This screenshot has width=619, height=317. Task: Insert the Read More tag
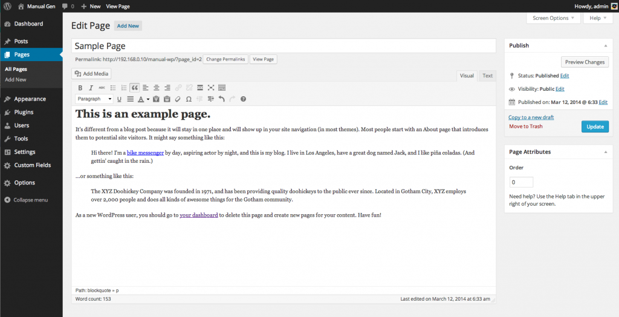tap(200, 88)
